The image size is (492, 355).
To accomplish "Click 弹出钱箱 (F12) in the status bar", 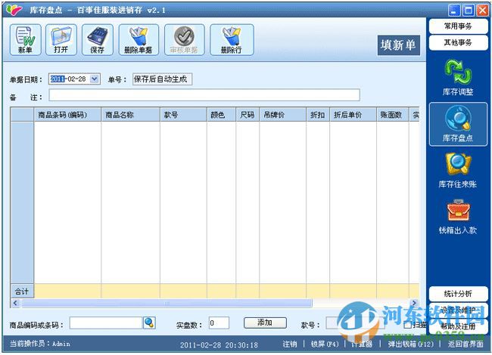I will coord(411,344).
